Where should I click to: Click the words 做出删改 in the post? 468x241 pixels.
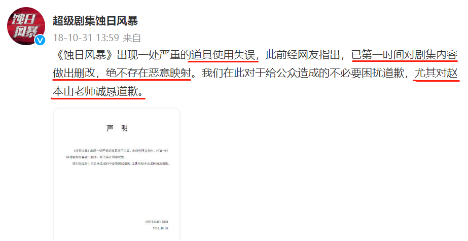click(x=74, y=74)
